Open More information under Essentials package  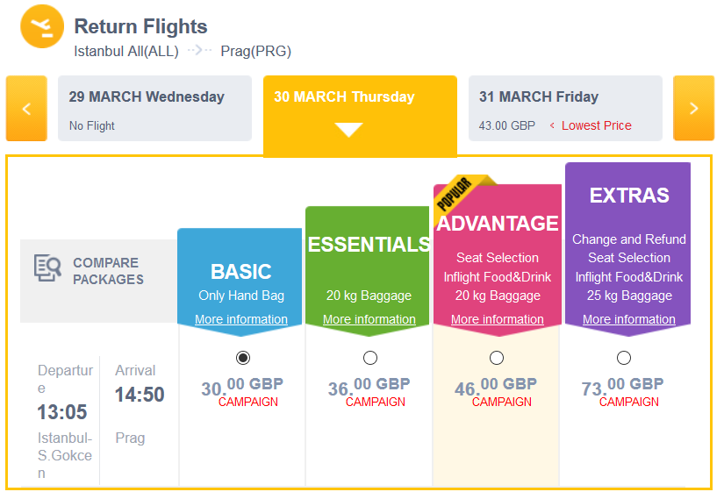369,319
